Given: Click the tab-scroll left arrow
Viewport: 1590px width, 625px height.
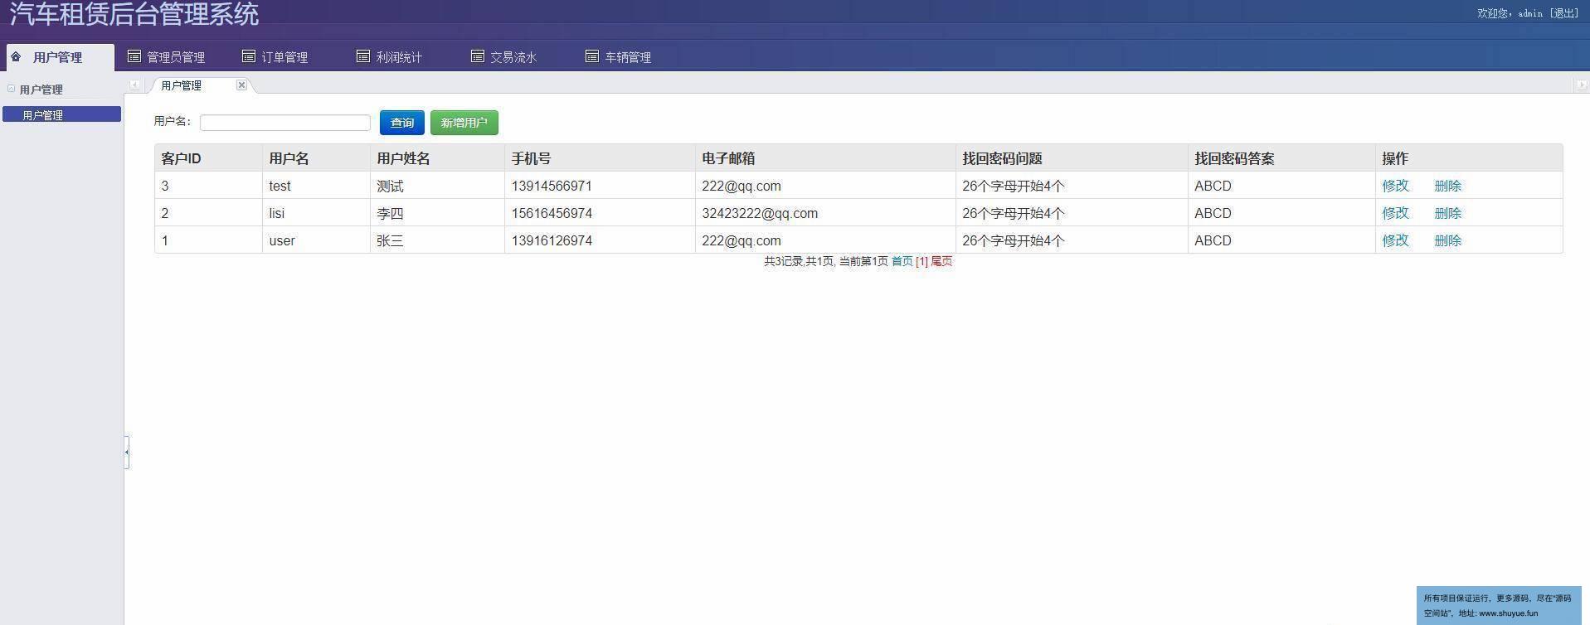Looking at the screenshot, I should point(134,85).
